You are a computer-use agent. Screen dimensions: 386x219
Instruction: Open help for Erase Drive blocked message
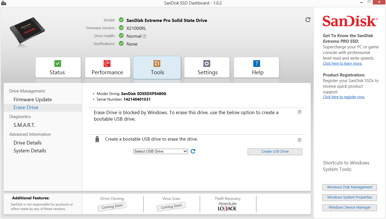(x=300, y=112)
